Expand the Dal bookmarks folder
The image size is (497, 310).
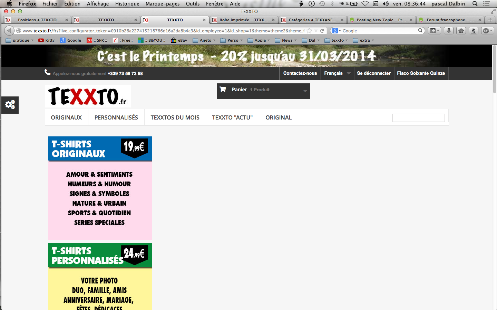[x=311, y=40]
